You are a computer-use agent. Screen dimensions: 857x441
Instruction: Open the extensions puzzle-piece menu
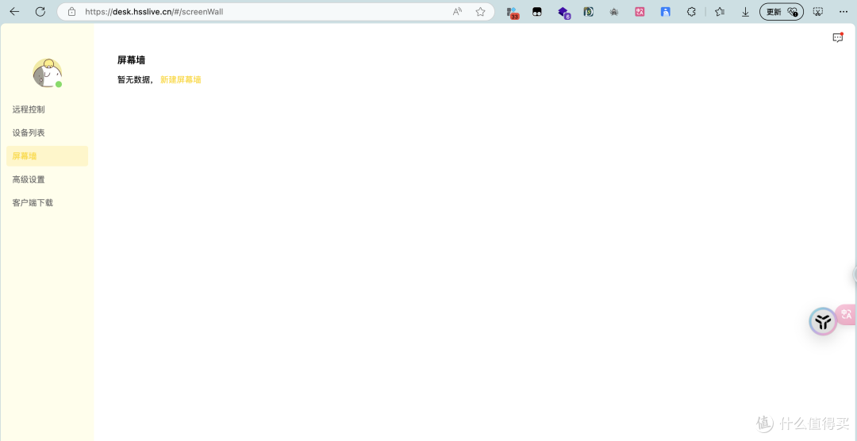click(x=691, y=11)
